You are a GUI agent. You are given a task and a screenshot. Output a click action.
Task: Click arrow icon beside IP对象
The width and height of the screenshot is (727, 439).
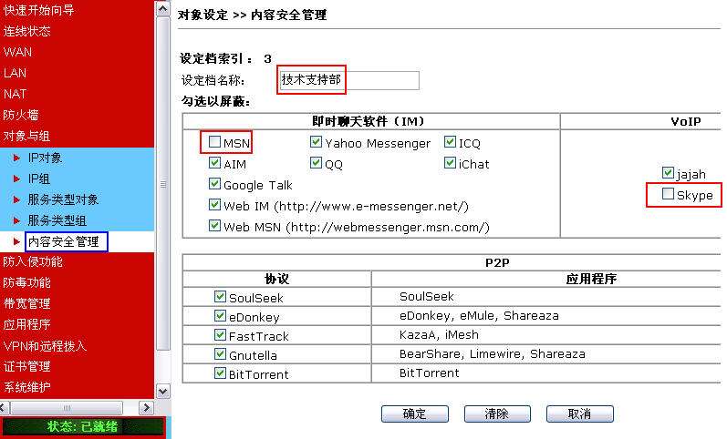16,158
